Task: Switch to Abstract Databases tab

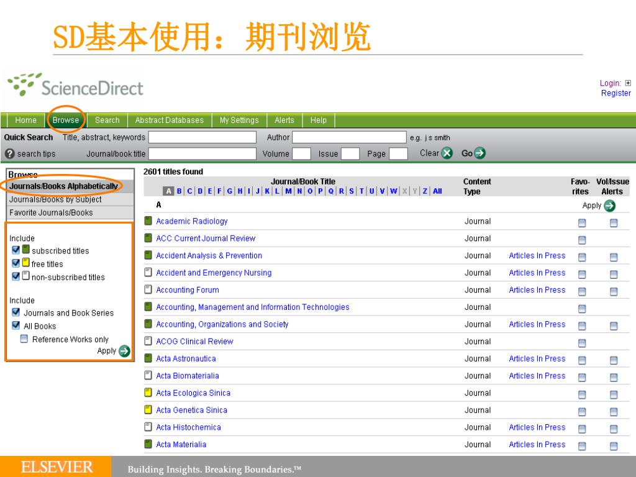Action: pyautogui.click(x=169, y=120)
